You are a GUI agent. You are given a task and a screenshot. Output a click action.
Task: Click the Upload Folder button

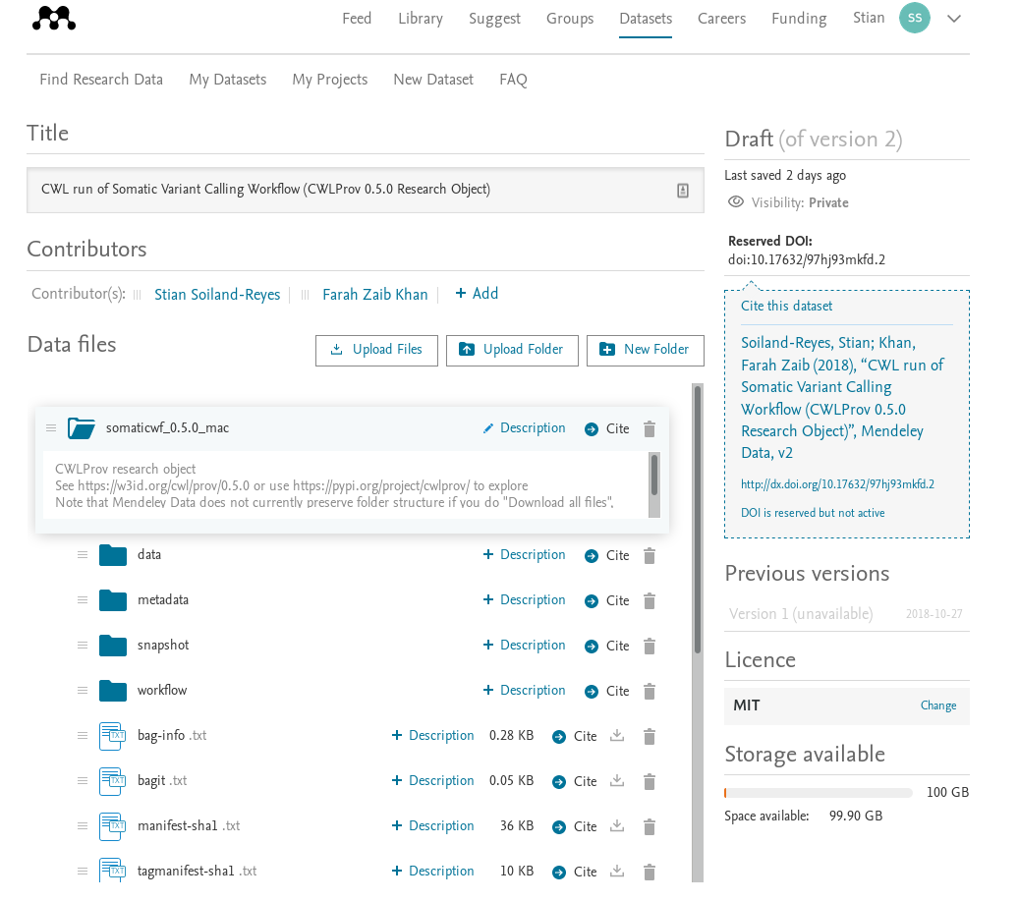[x=512, y=350]
